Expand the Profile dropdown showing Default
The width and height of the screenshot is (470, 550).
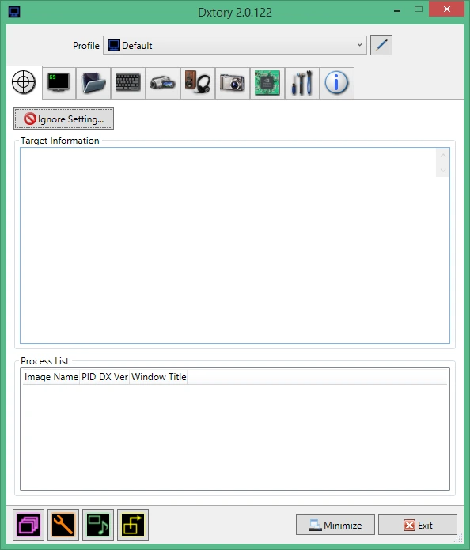[235, 45]
